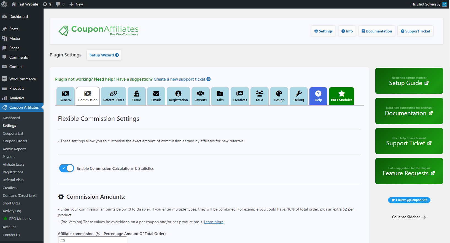Open Products in the admin menu

[x=22, y=88]
